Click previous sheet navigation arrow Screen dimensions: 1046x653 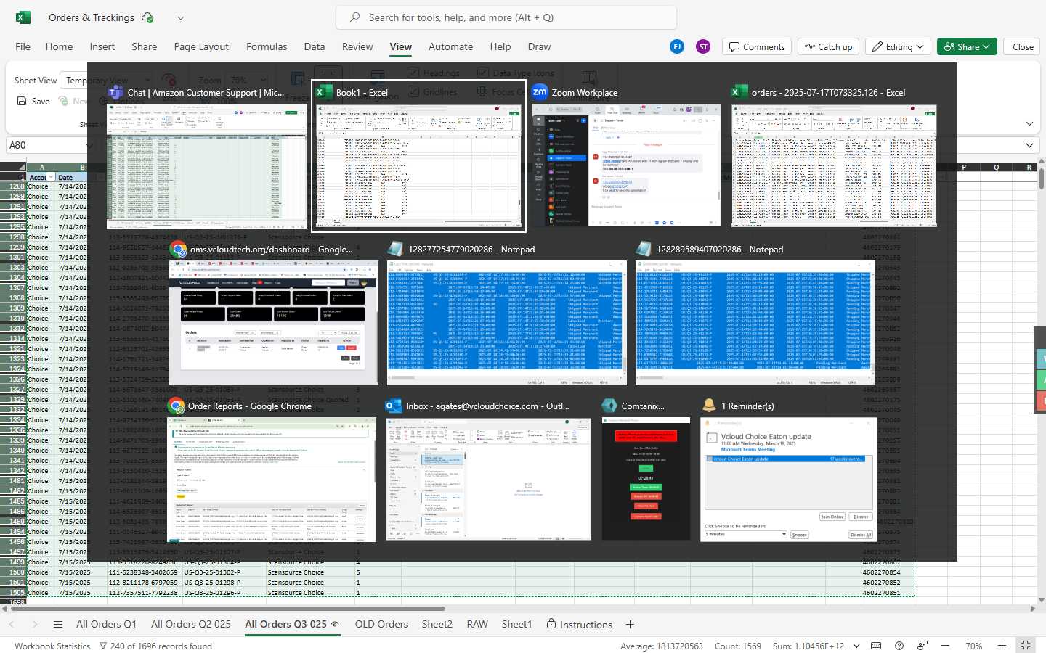12,624
